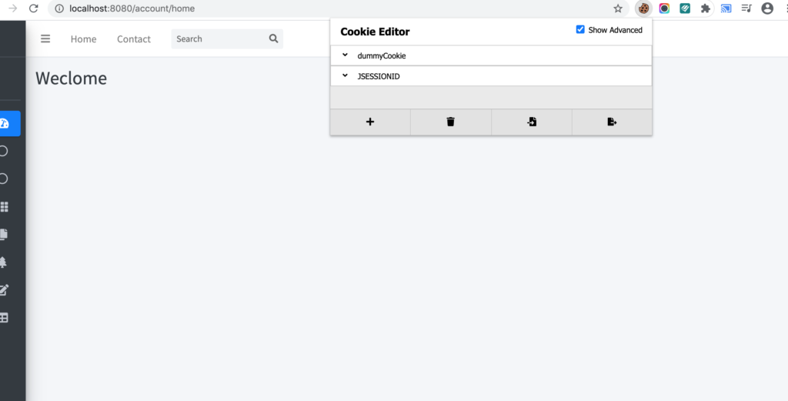Click the table icon in sidebar
This screenshot has width=788, height=401.
click(4, 317)
